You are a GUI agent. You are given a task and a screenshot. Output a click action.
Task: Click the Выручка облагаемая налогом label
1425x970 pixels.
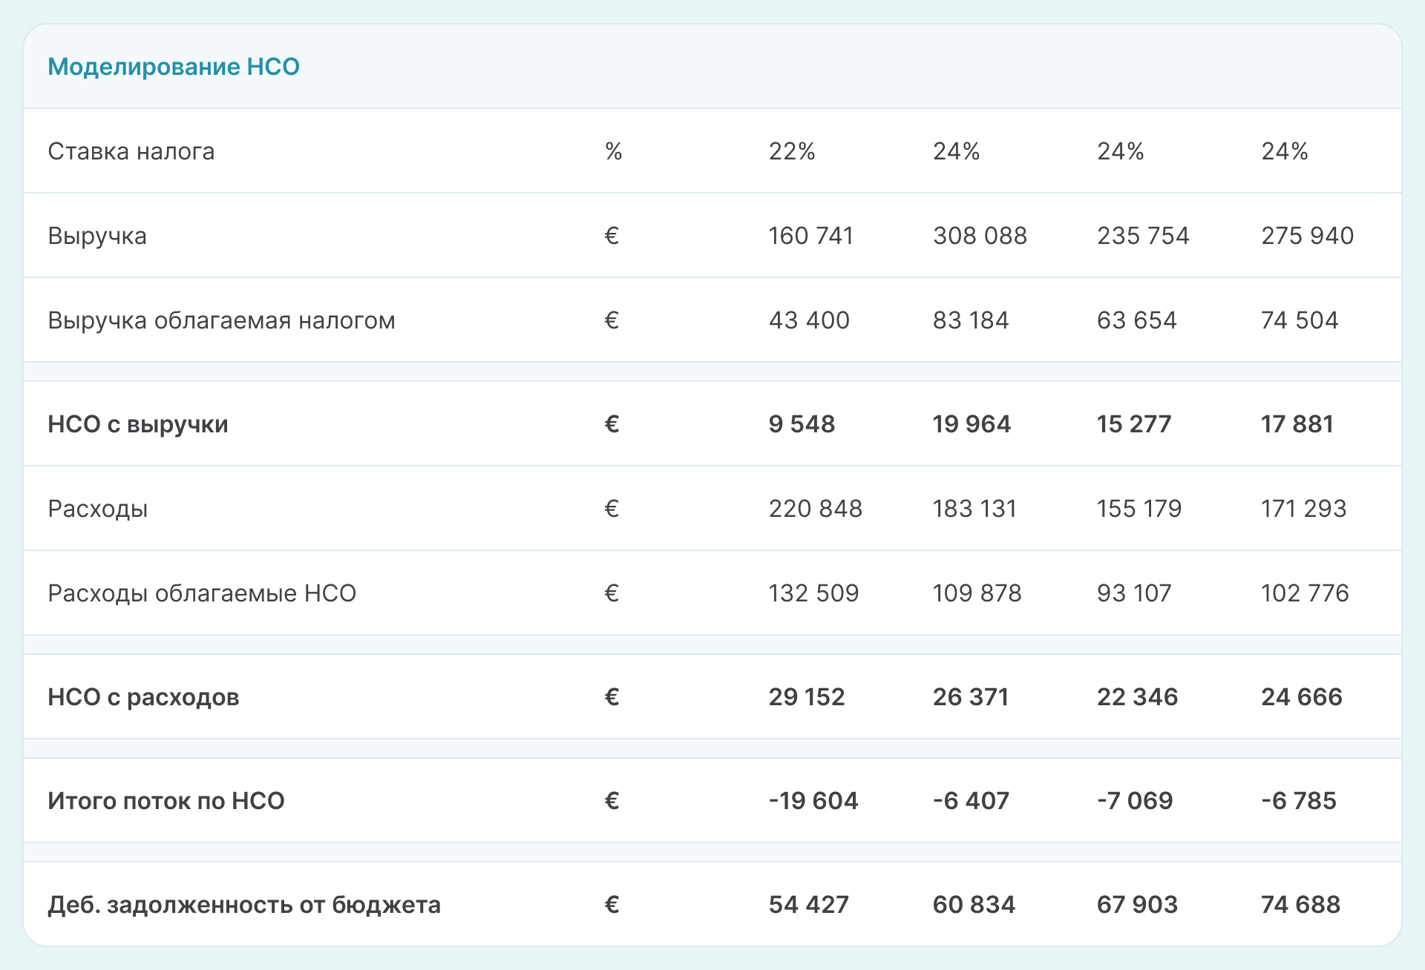[x=221, y=320]
